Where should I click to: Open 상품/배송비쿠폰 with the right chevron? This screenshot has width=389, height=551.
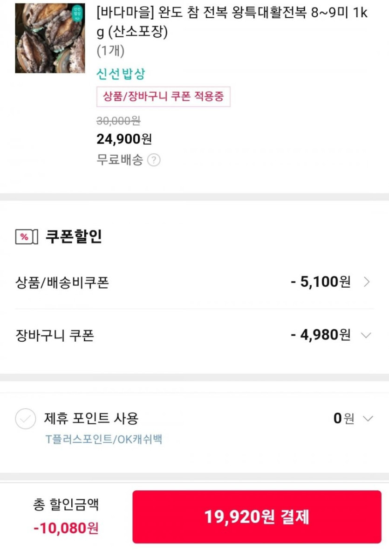pos(367,282)
